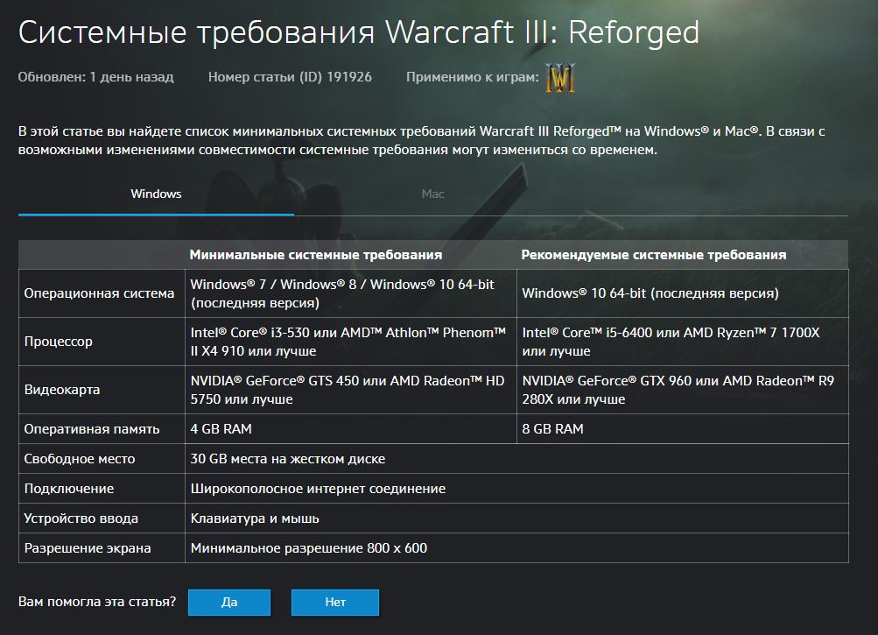Click recommended OS cell 'Windows 10 64-bit (последняя версия)'
The width and height of the screenshot is (878, 635).
[683, 293]
